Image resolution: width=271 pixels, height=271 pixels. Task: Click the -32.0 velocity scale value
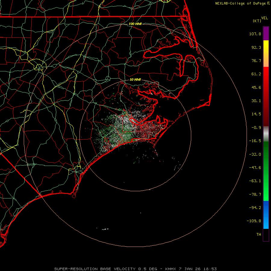[255, 154]
